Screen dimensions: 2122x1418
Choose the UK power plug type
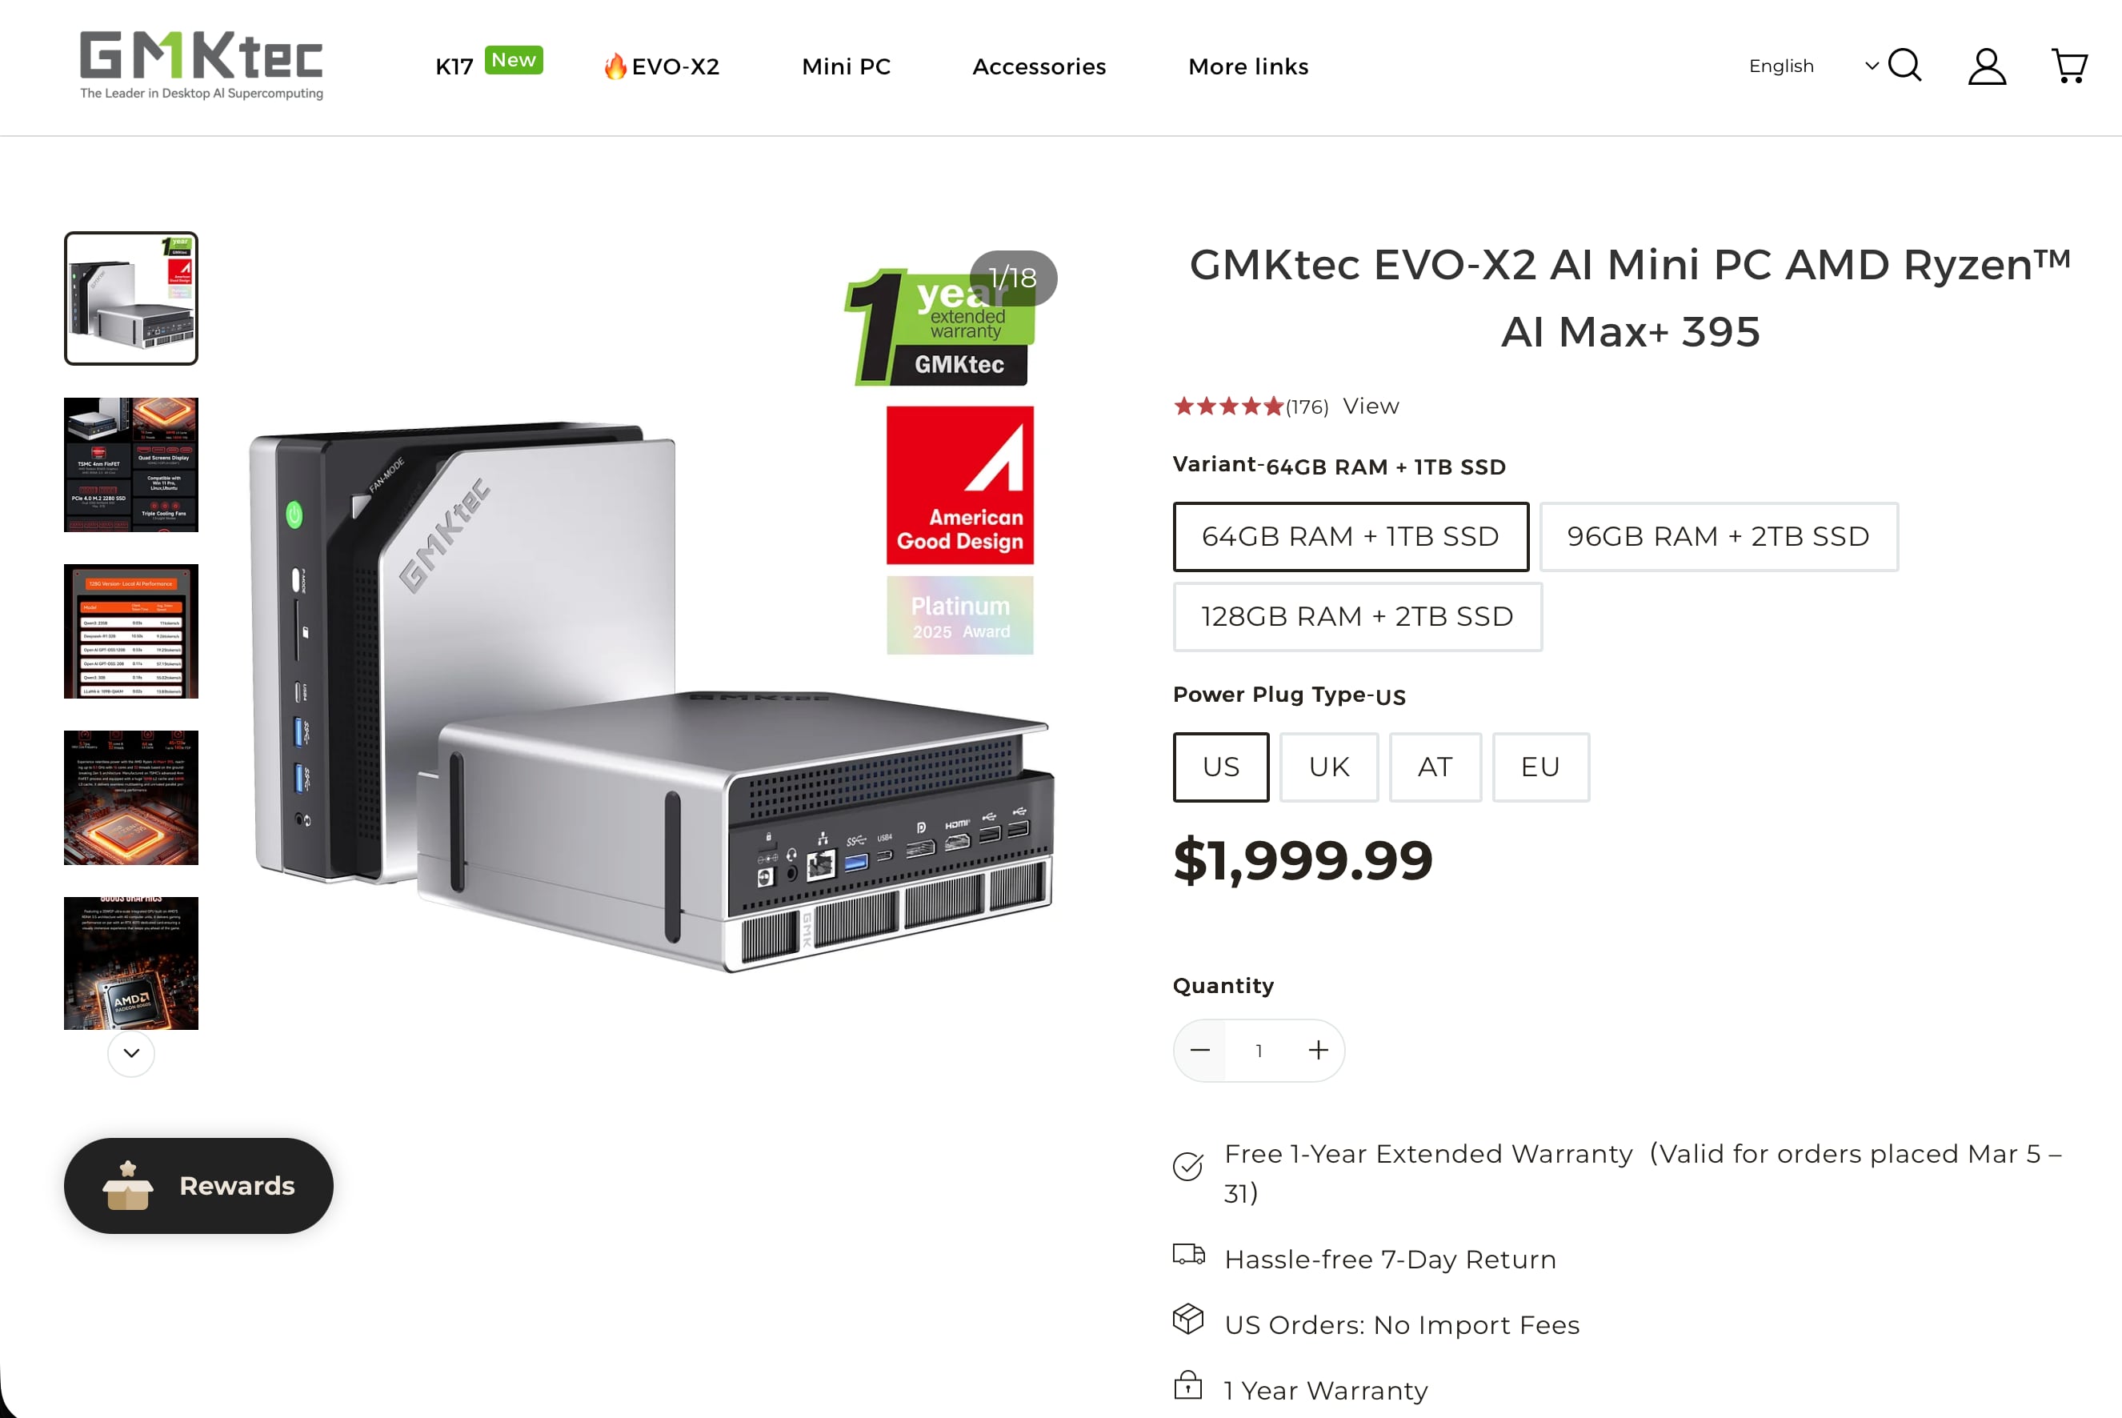click(x=1328, y=767)
